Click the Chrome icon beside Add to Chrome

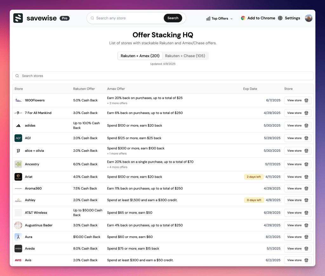click(x=243, y=18)
